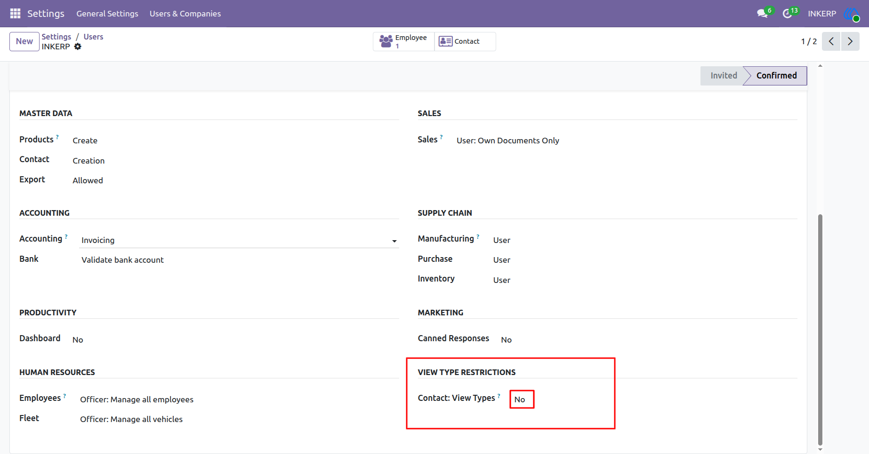The image size is (869, 454).
Task: Show Accounting field help question mark
Action: point(66,236)
